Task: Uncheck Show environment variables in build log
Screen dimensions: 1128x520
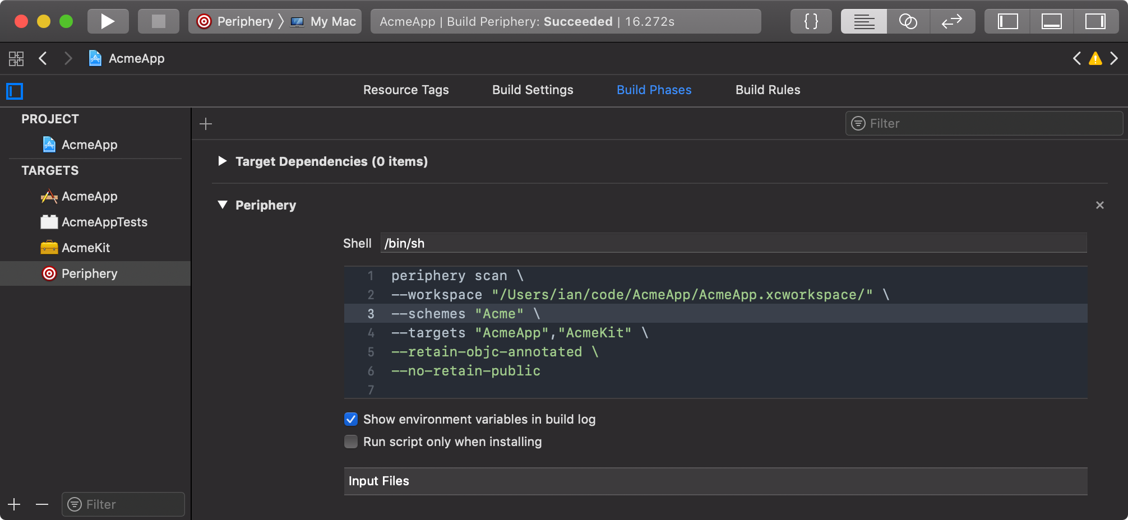Action: pyautogui.click(x=351, y=419)
